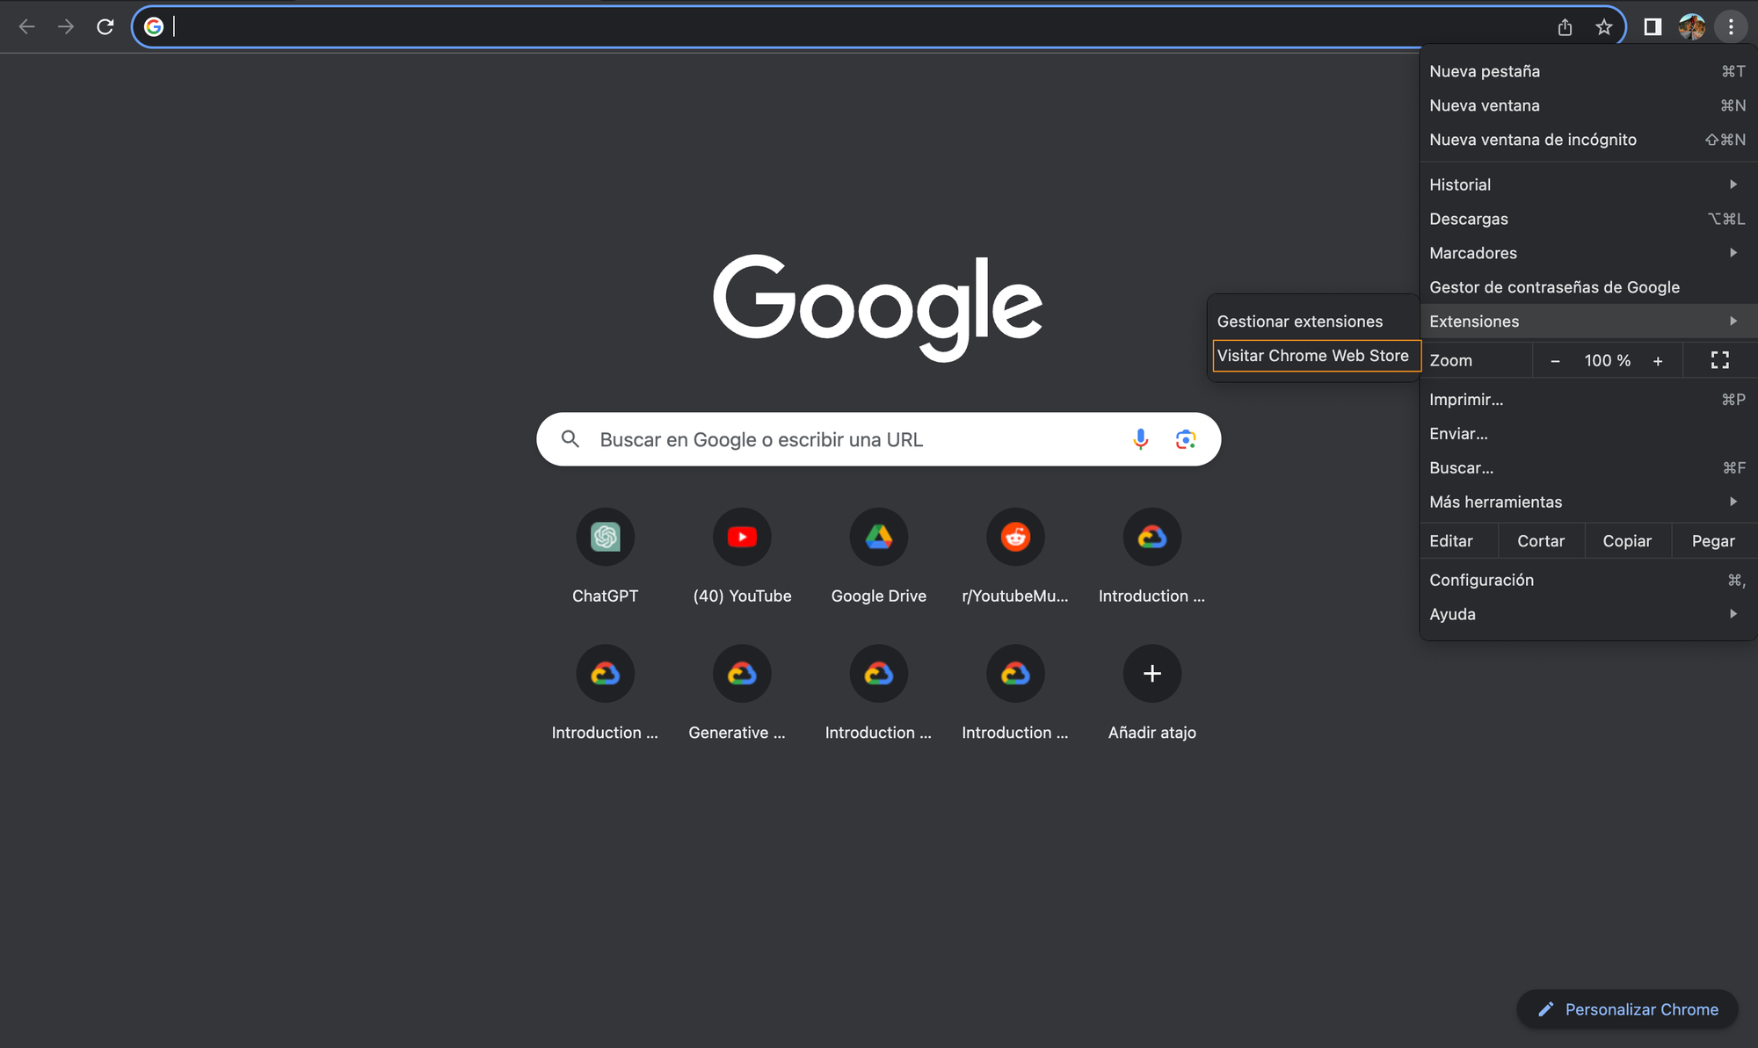Click the magnifier icon in search box
Image resolution: width=1758 pixels, height=1048 pixels.
[x=570, y=439]
